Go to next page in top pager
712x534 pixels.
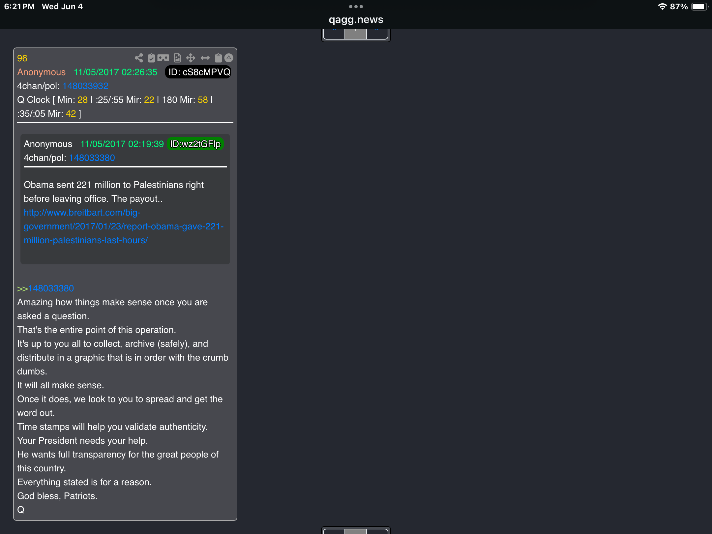tap(377, 34)
